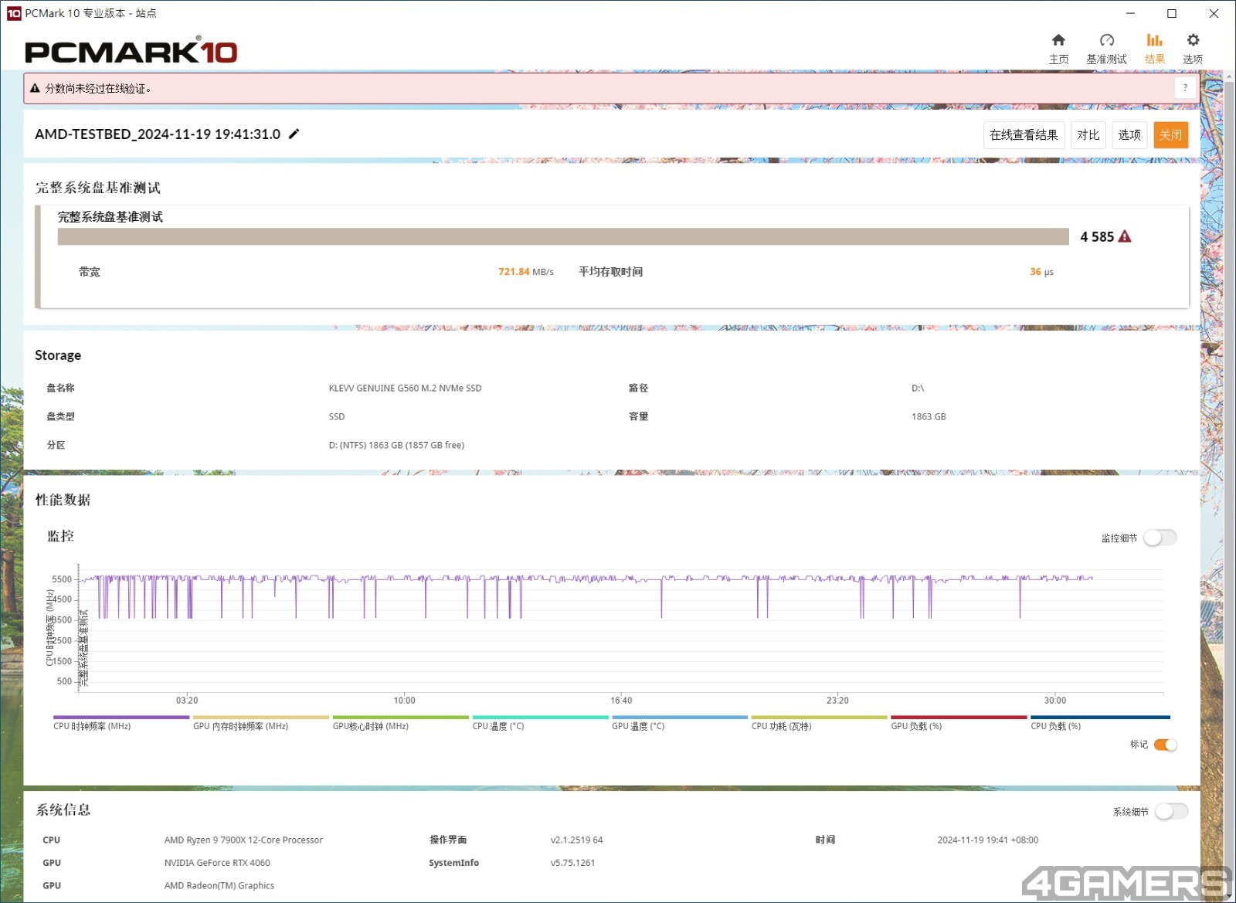Image resolution: width=1236 pixels, height=903 pixels.
Task: Click the orange 关闭 close button
Action: [1170, 135]
